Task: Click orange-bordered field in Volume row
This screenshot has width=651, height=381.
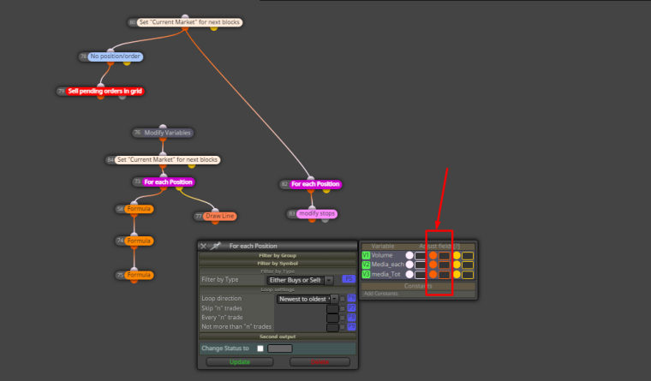Action: (445, 256)
